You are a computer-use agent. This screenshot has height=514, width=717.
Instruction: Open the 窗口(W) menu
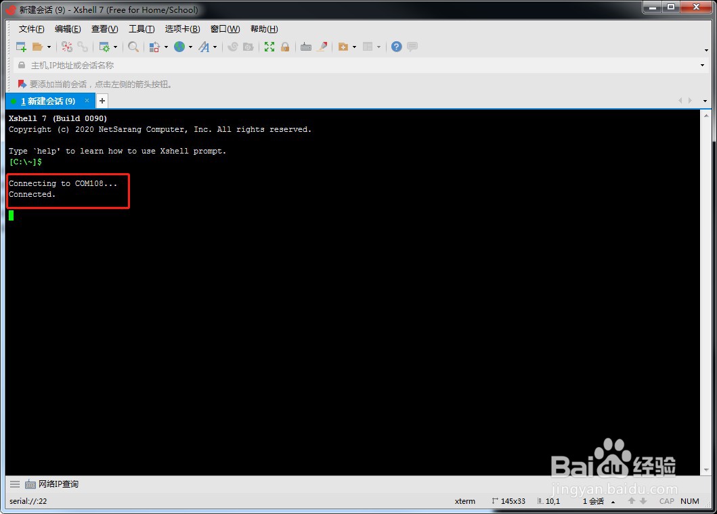coord(225,29)
